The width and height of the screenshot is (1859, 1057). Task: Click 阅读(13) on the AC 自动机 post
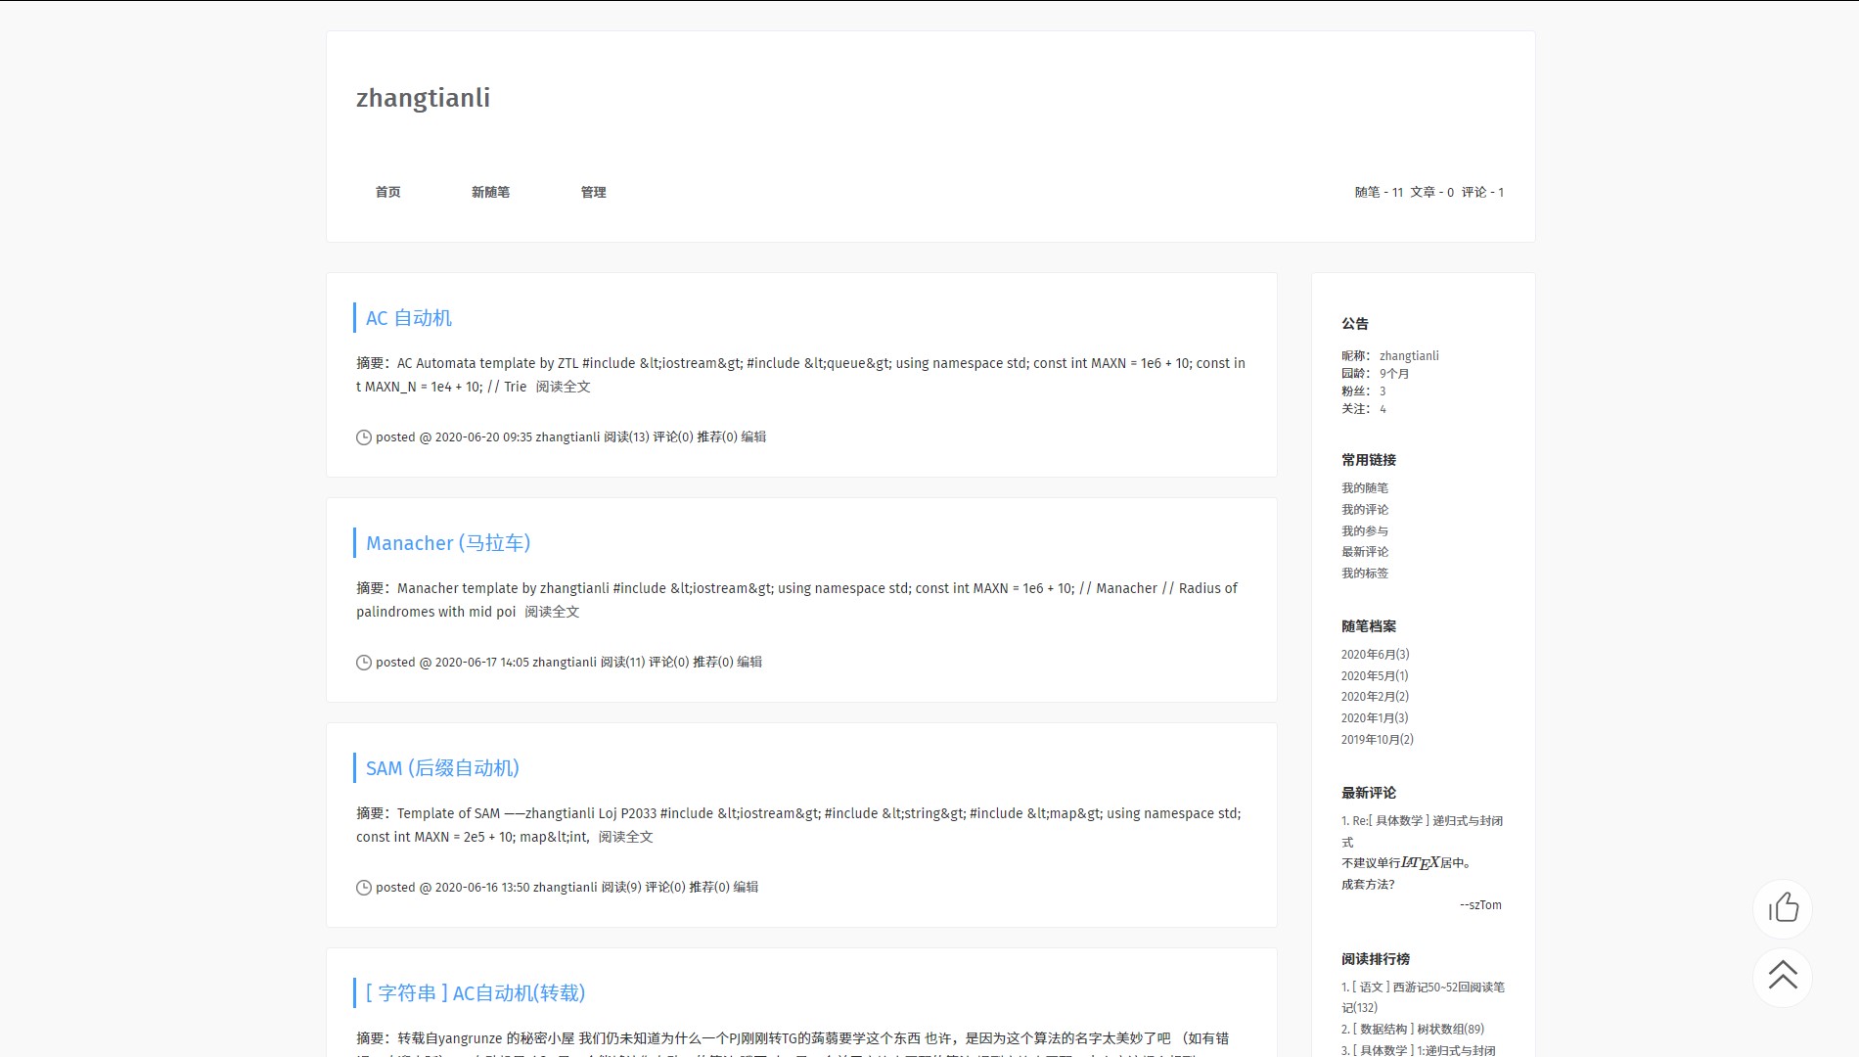pos(626,437)
